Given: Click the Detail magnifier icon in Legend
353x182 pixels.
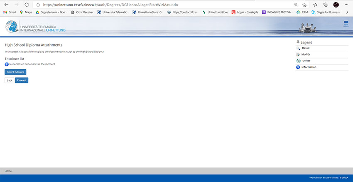Looking at the screenshot, I should point(298,48).
